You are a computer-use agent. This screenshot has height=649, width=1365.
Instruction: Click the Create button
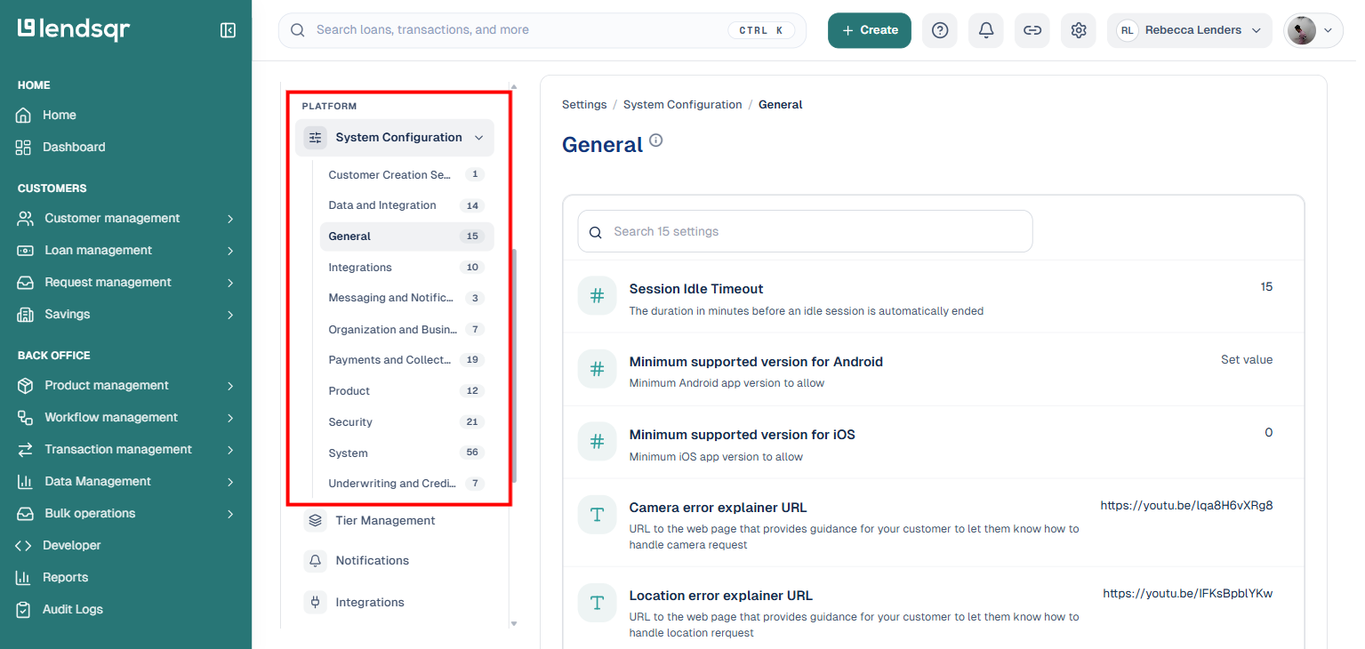[870, 30]
